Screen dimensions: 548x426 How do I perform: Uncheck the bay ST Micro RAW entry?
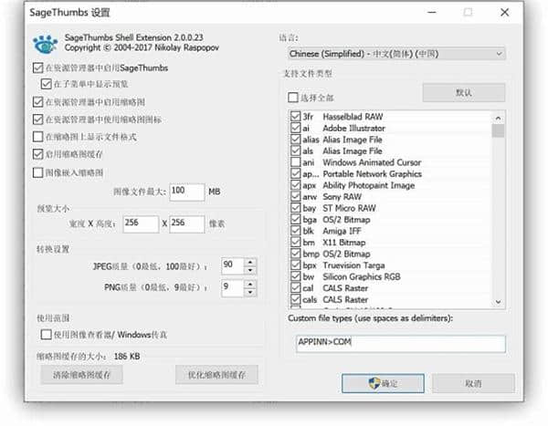tap(296, 208)
